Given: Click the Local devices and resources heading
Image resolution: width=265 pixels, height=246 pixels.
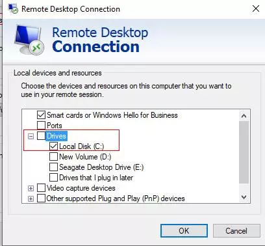Looking at the screenshot, I should 58,73.
